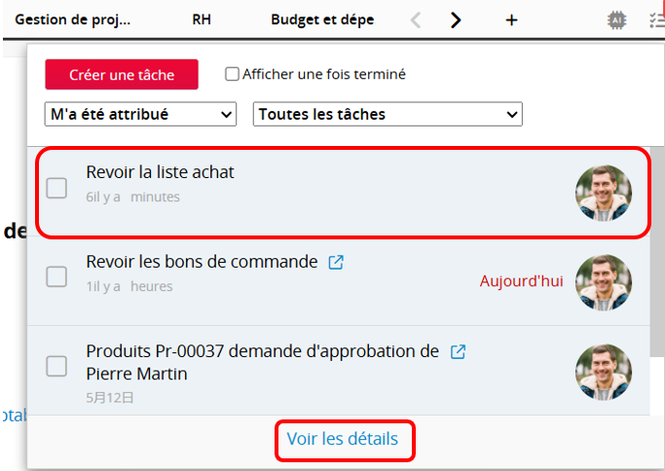The height and width of the screenshot is (471, 665).
Task: Click the task checklist icon in top bar
Action: coord(657,19)
